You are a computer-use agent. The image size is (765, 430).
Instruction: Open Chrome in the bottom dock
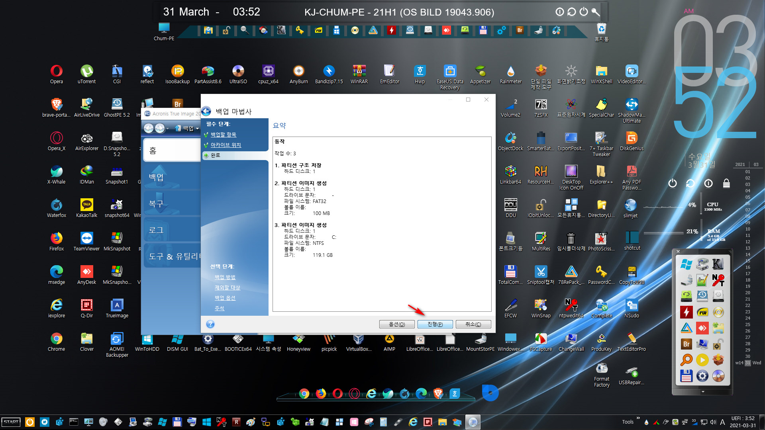[x=304, y=394]
